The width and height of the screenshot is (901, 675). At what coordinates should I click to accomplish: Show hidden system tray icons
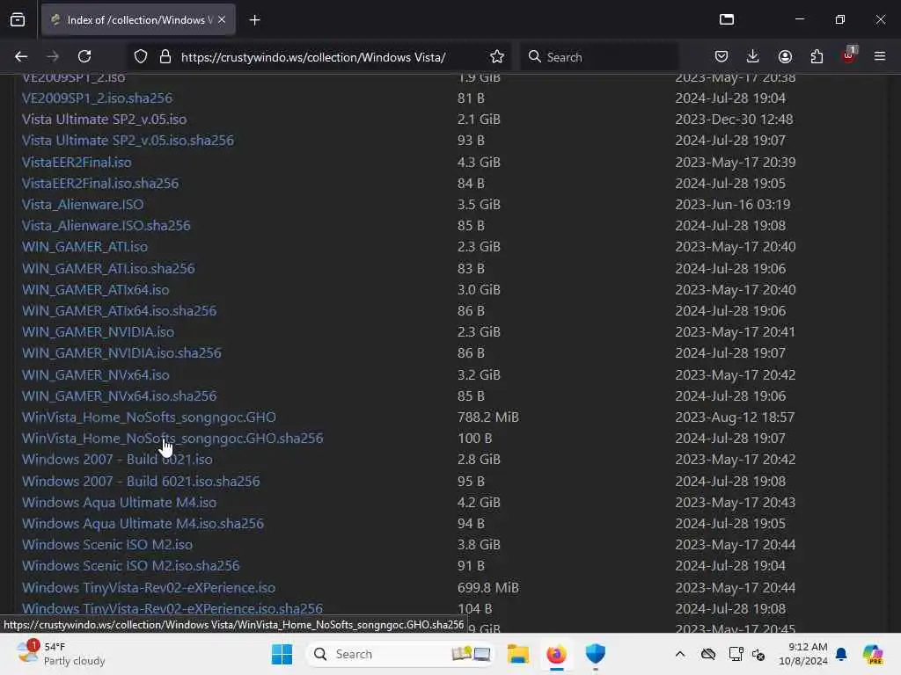[680, 654]
